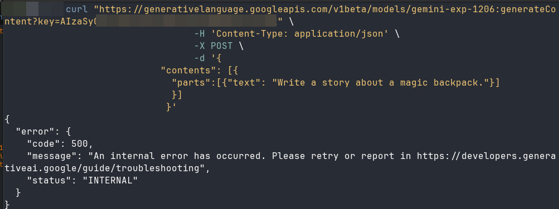
Task: Click the -d data flag
Action: click(x=200, y=58)
